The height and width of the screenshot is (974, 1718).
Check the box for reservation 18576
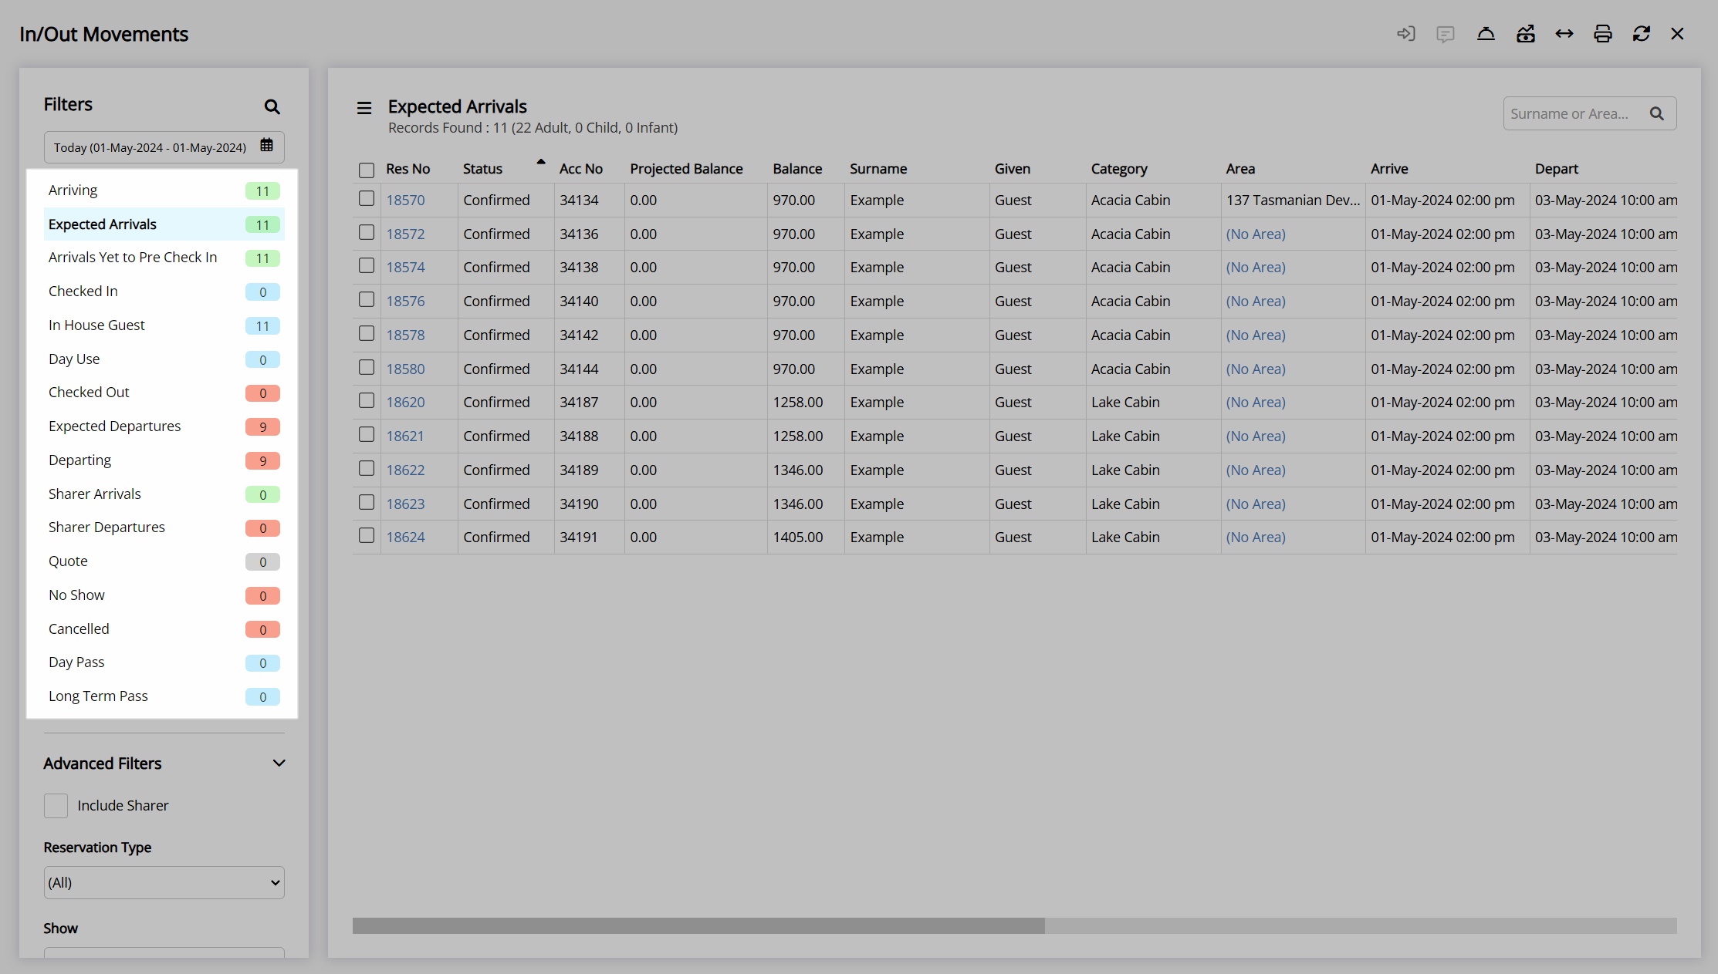tap(367, 300)
